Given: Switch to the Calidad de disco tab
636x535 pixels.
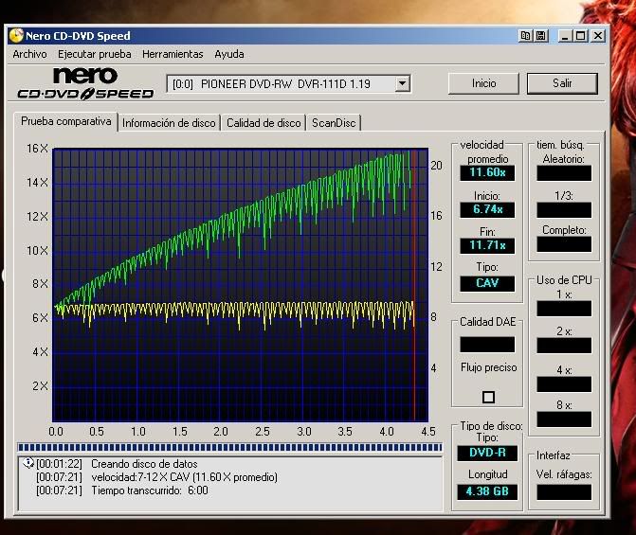Looking at the screenshot, I should (x=263, y=123).
